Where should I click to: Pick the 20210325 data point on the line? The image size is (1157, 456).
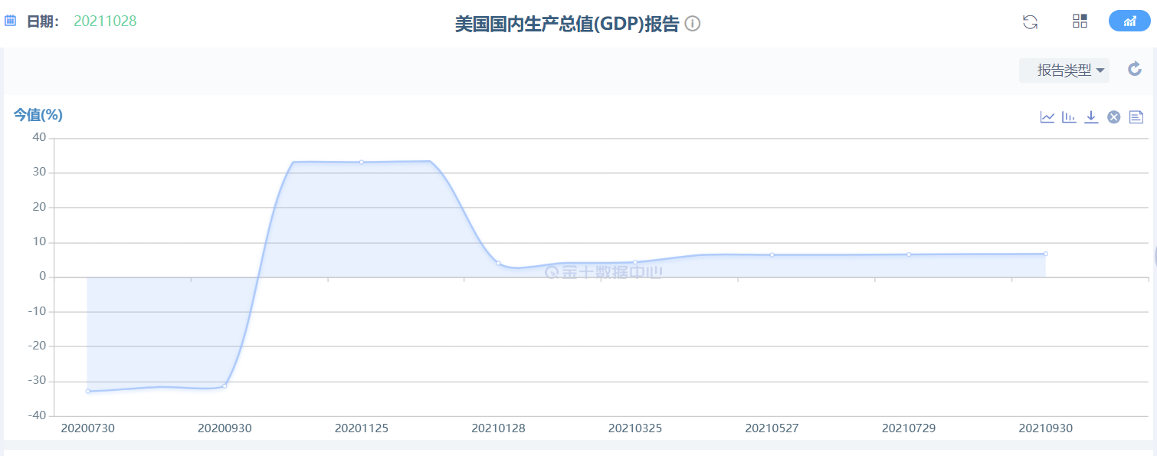pos(635,262)
